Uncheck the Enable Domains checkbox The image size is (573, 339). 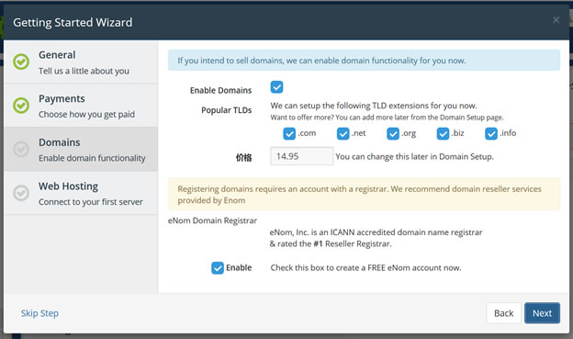[276, 87]
